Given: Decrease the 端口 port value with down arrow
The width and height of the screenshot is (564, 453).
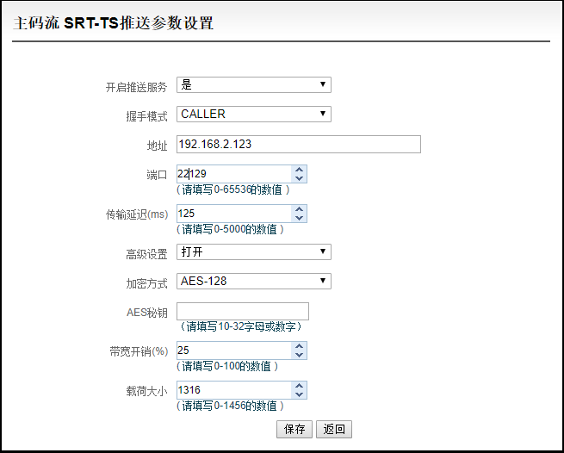Looking at the screenshot, I should pyautogui.click(x=299, y=178).
